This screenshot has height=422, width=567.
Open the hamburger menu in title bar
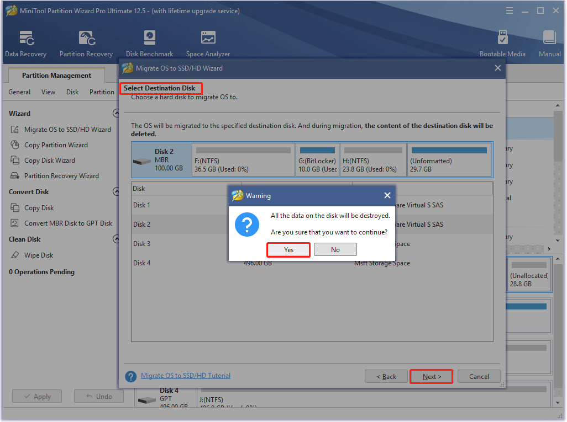(x=509, y=11)
